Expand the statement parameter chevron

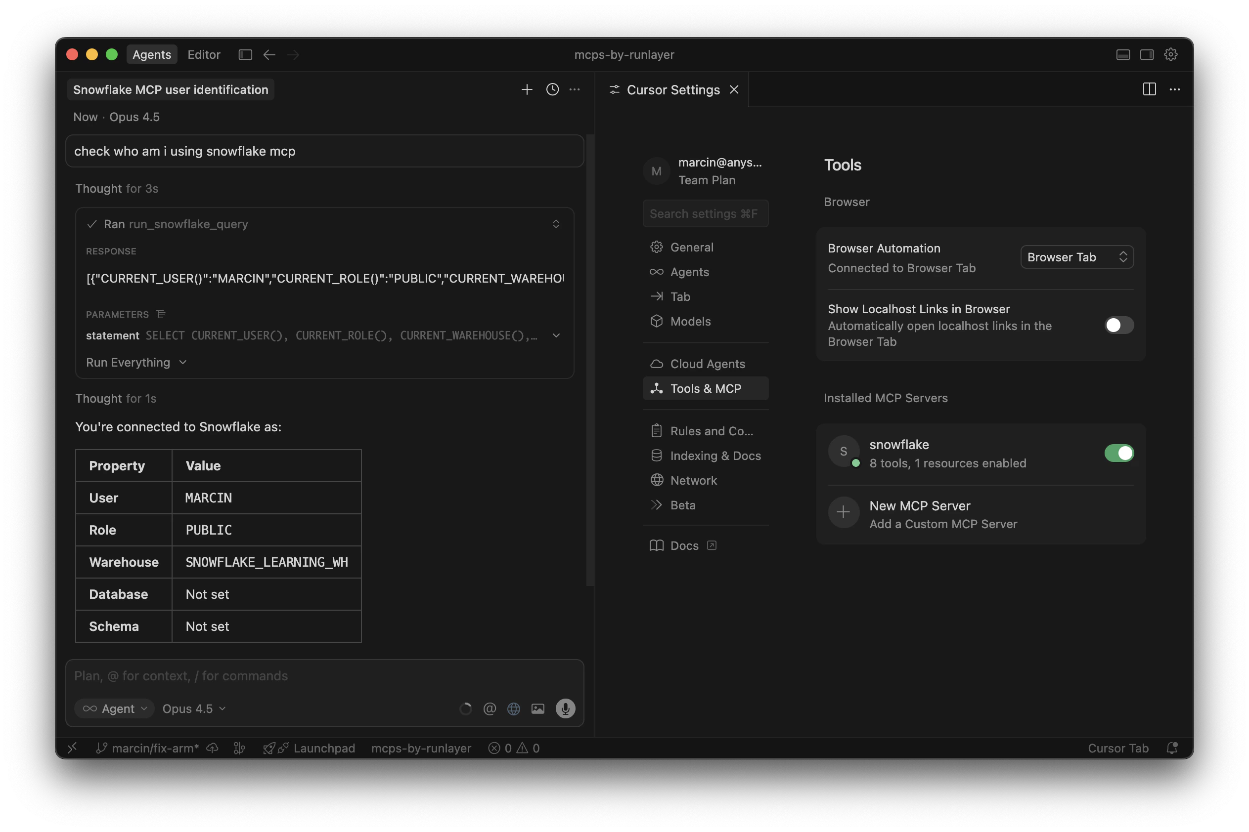[556, 335]
